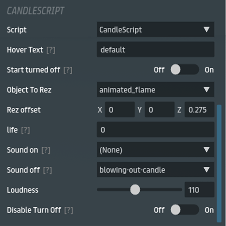Click the help icon beside Sound on
This screenshot has width=226, height=226.
coord(46,150)
